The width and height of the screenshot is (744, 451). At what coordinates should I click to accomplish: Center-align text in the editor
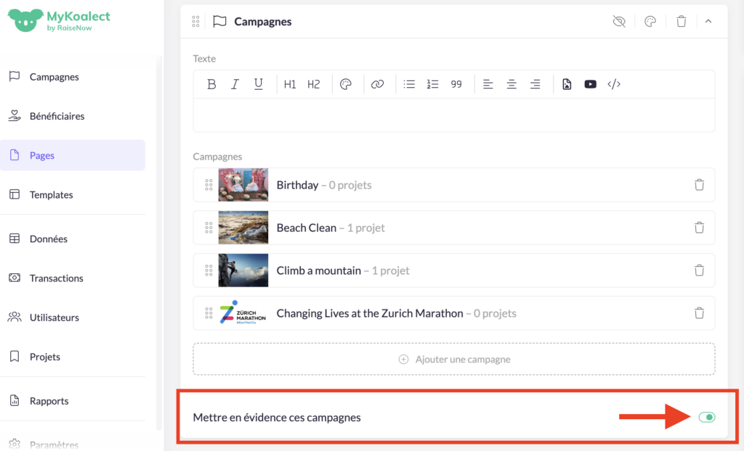coord(511,84)
